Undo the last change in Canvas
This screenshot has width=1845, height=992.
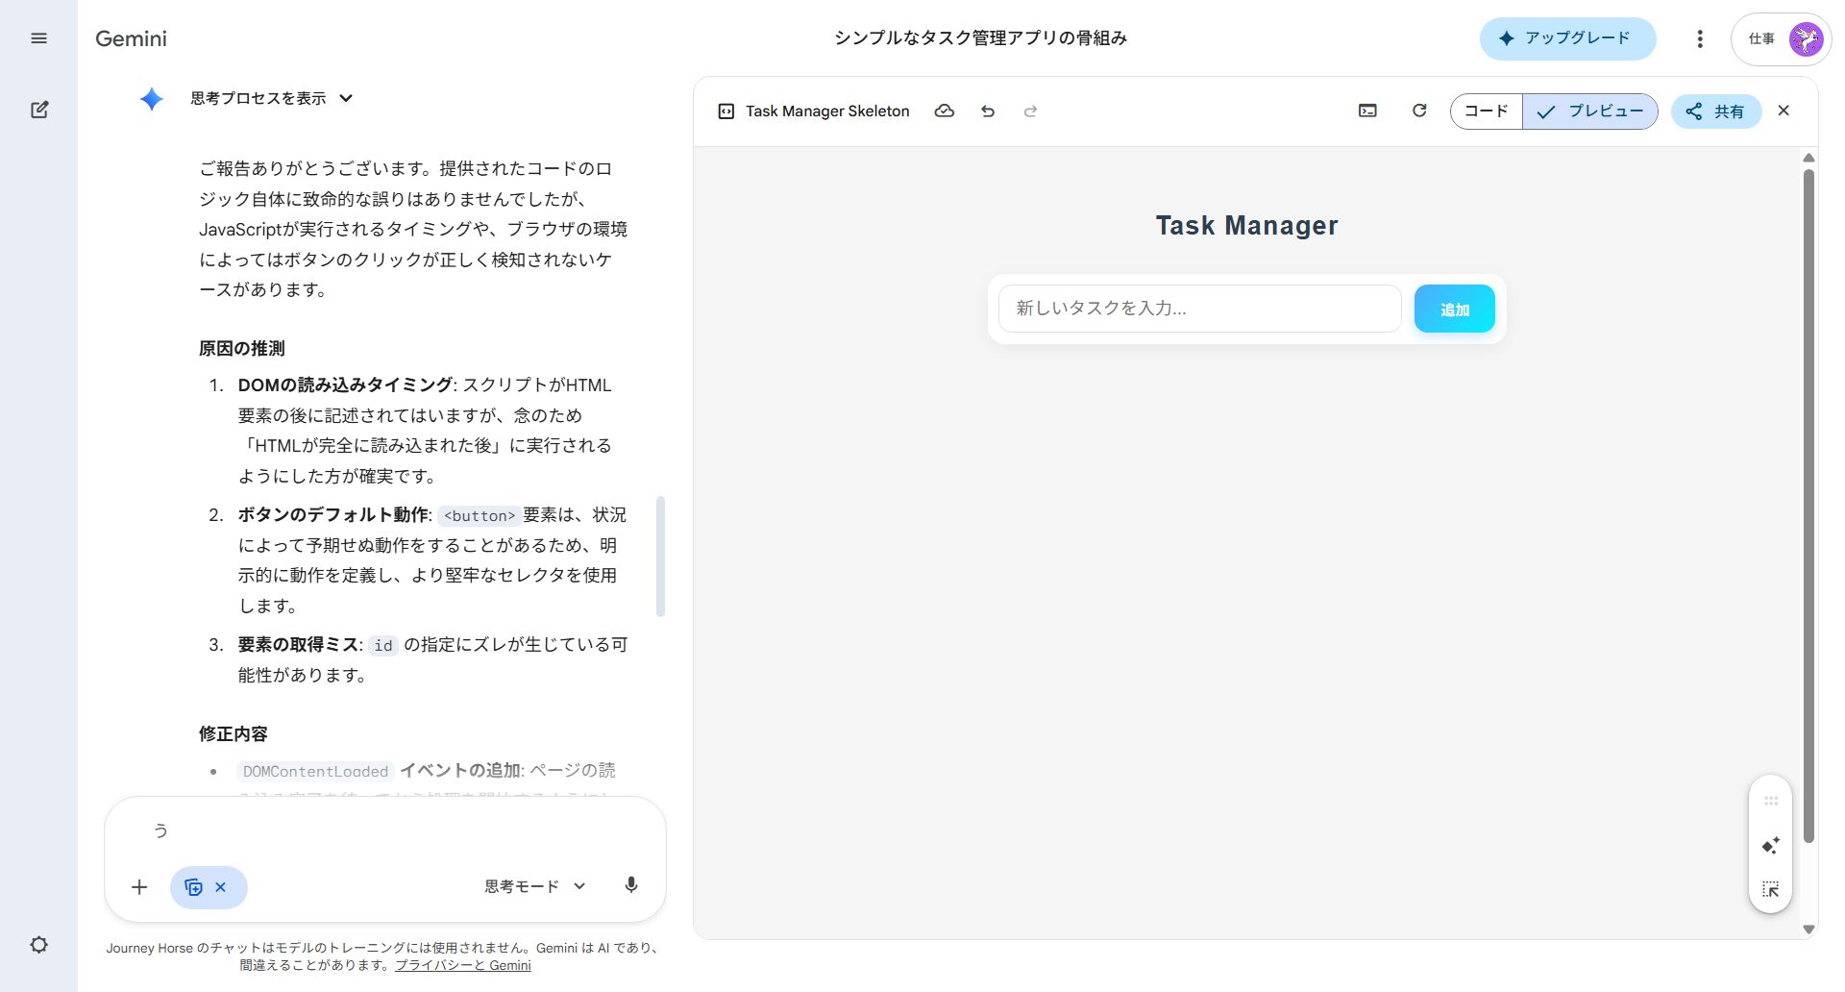tap(988, 111)
